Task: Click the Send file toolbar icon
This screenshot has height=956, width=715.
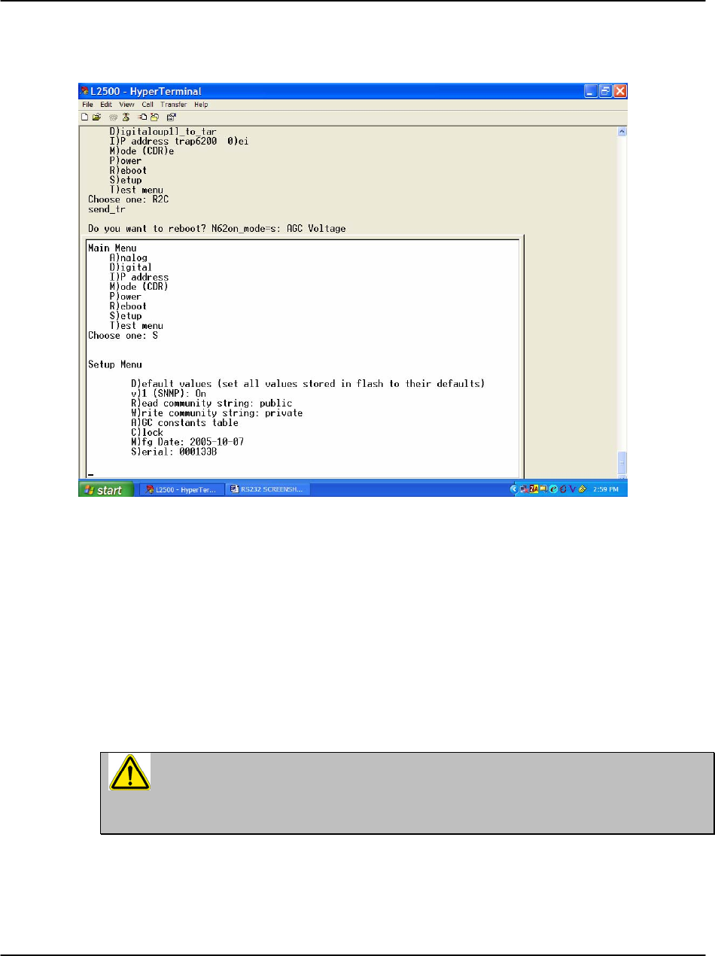Action: point(143,117)
